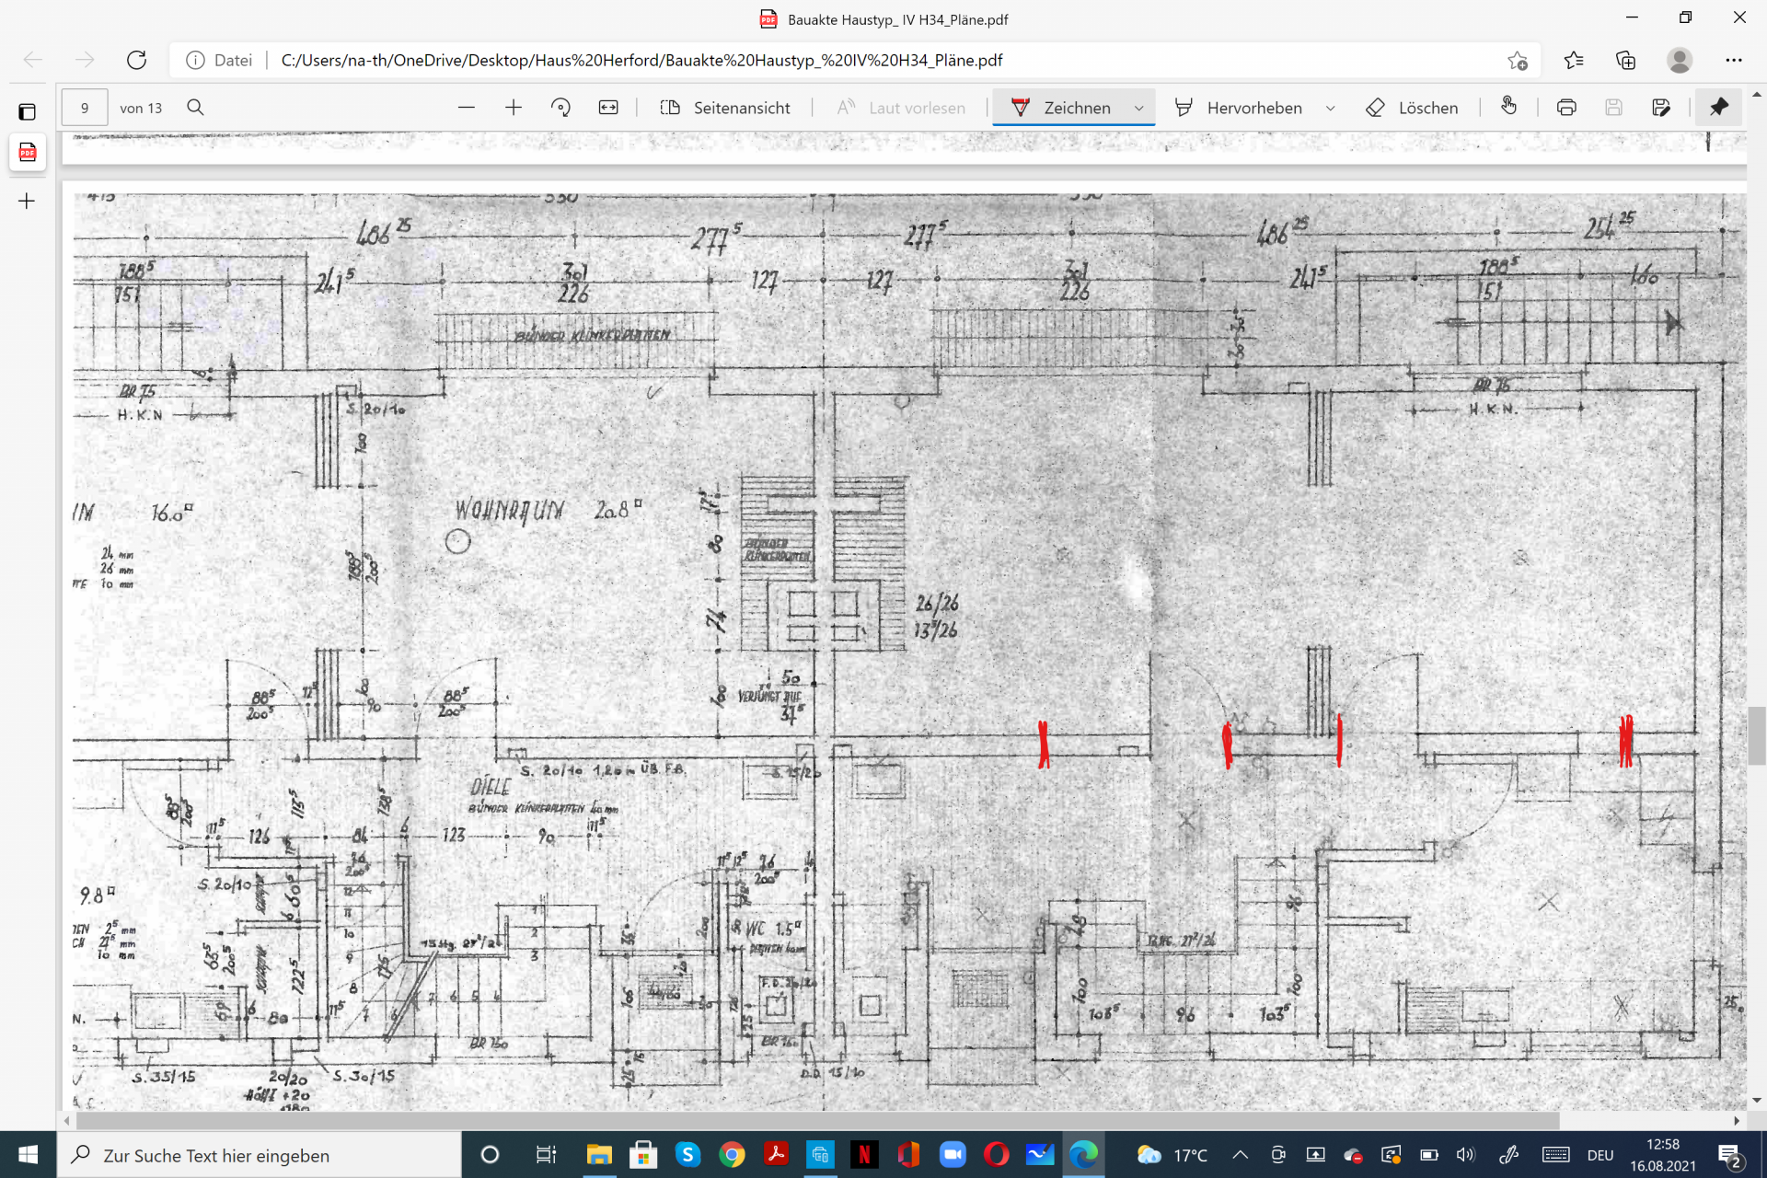1767x1178 pixels.
Task: Open the PDF search magnifier
Action: tap(195, 108)
